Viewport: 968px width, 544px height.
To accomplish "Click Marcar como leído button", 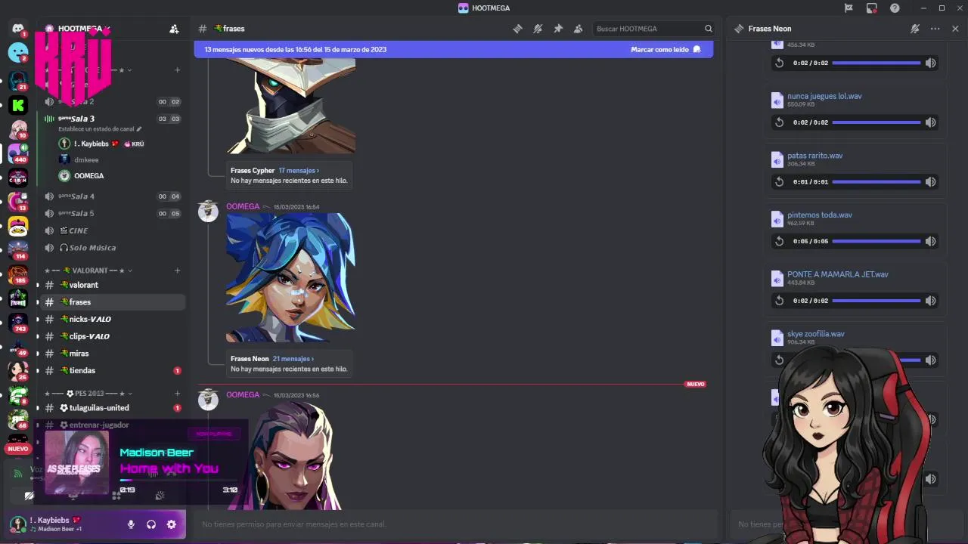I will coord(666,49).
